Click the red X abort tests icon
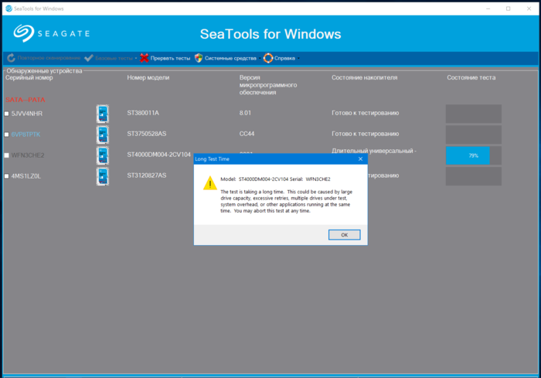This screenshot has height=378, width=541. (145, 58)
